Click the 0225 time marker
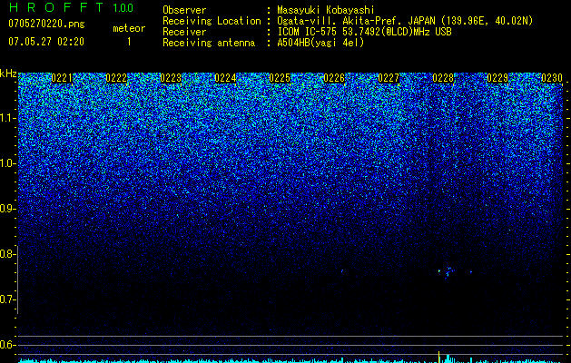The width and height of the screenshot is (571, 363). [x=280, y=78]
